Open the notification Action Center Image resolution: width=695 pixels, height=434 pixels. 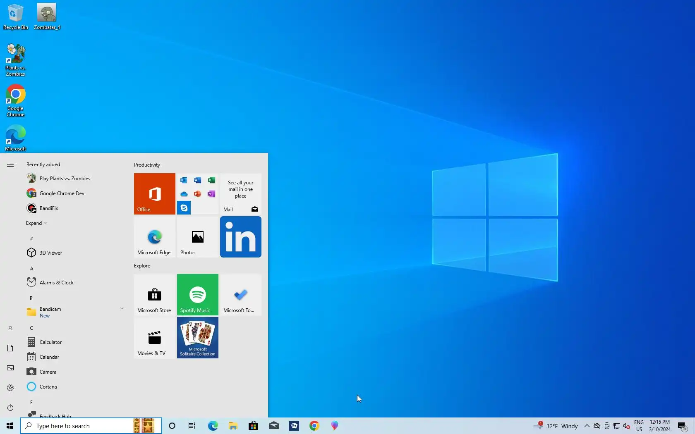pyautogui.click(x=682, y=426)
